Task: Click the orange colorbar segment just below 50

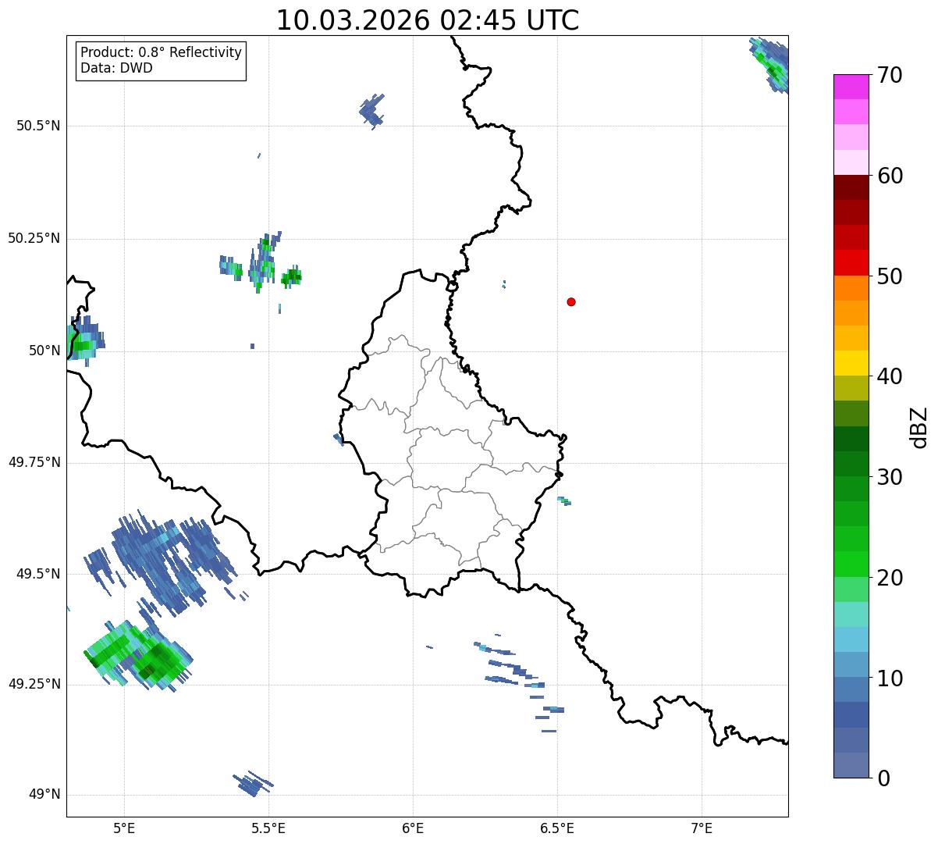Action: pyautogui.click(x=851, y=288)
